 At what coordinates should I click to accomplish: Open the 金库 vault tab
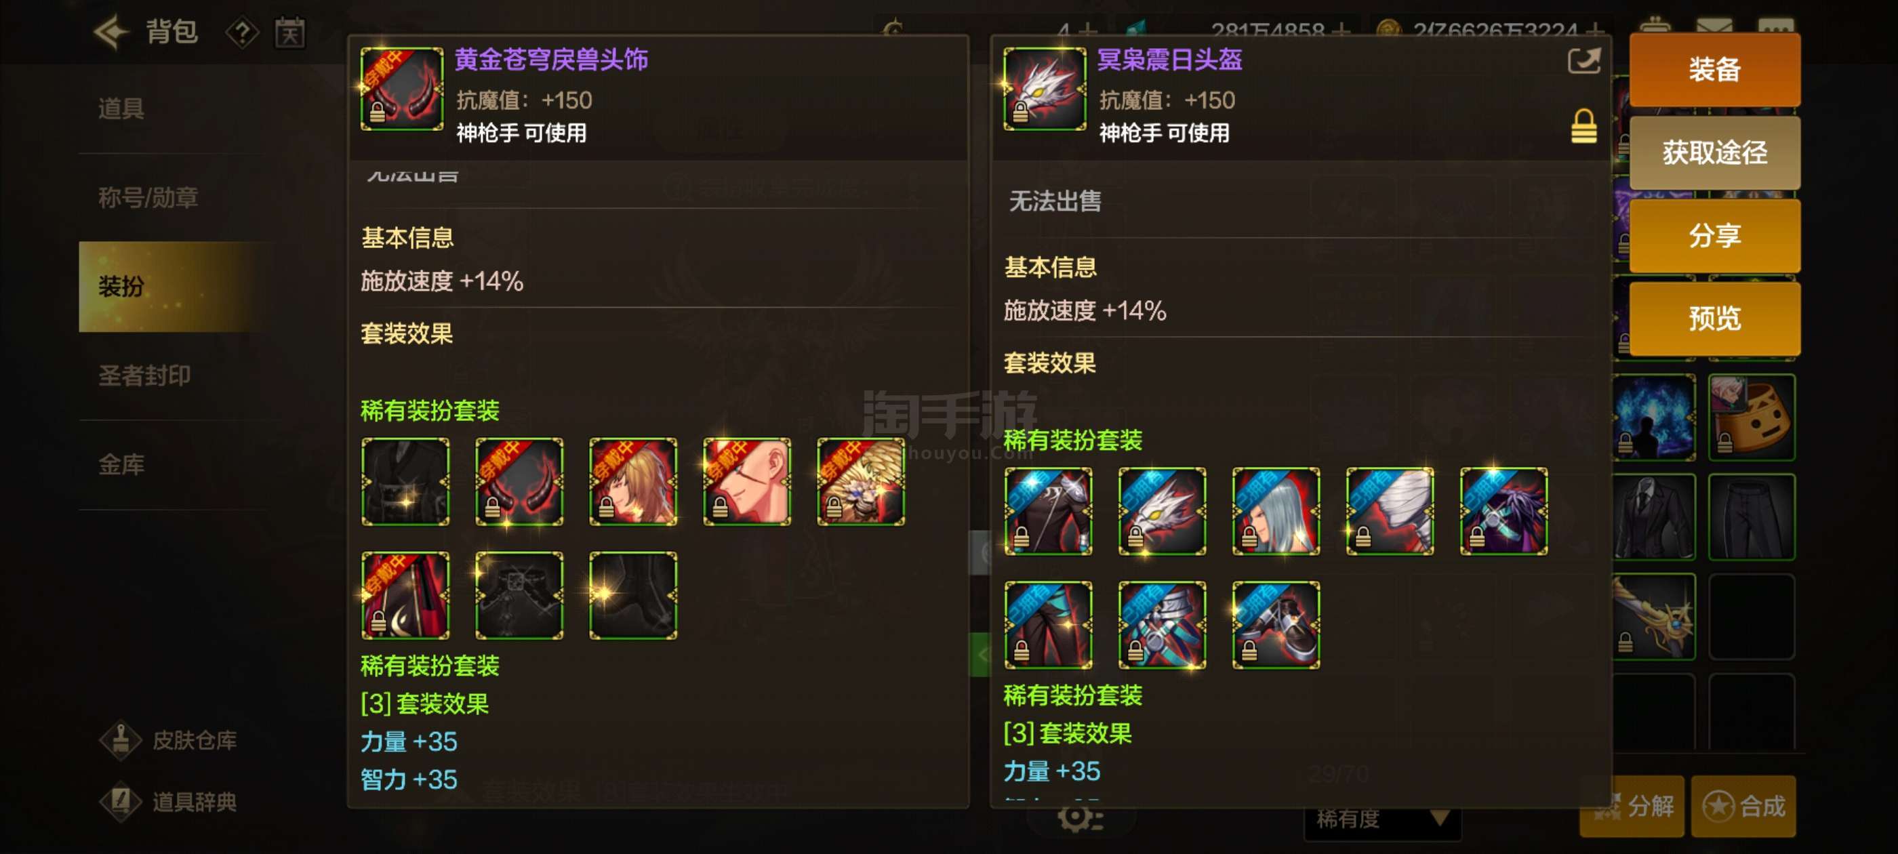(x=121, y=465)
